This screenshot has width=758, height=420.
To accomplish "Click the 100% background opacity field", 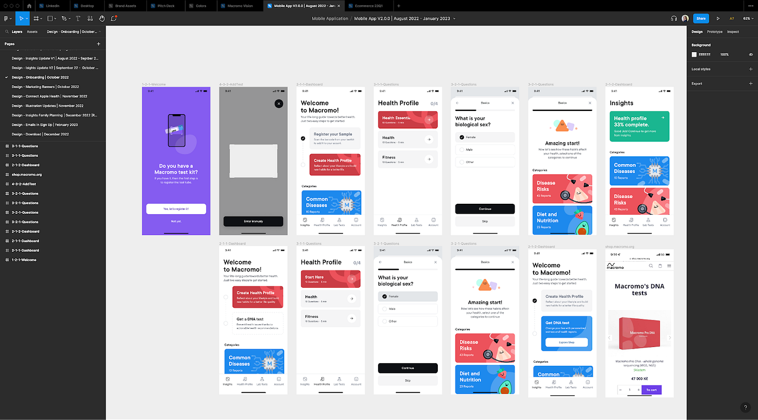I will click(x=724, y=54).
